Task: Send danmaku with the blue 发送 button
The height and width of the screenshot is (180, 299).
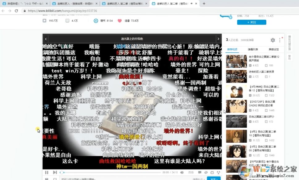Action: pyautogui.click(x=214, y=179)
